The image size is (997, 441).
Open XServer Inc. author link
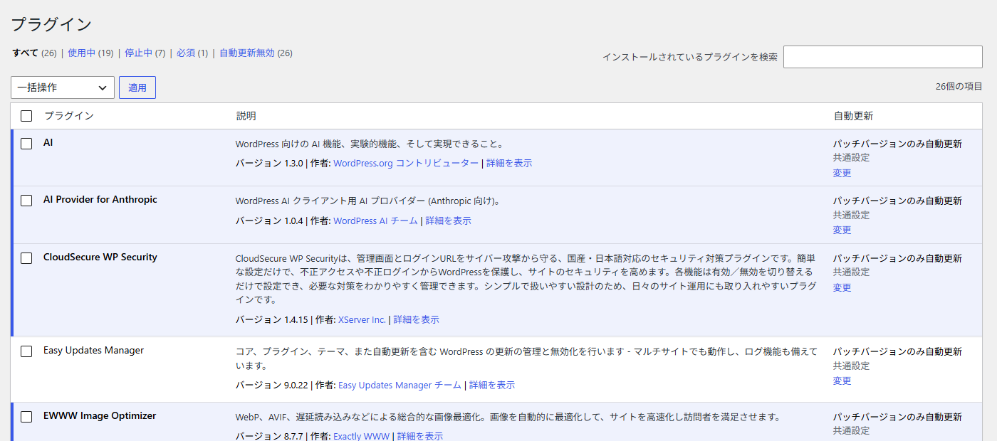(x=362, y=319)
